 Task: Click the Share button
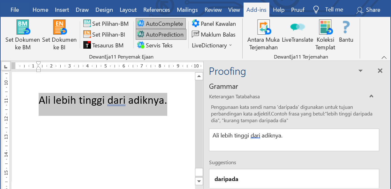click(368, 10)
